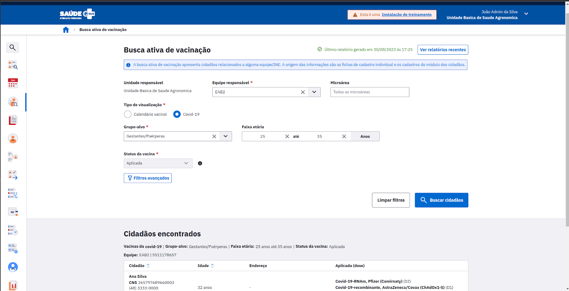This screenshot has height=291, width=569.
Task: Click the maximum age field showing 35
Action: pyautogui.click(x=319, y=136)
